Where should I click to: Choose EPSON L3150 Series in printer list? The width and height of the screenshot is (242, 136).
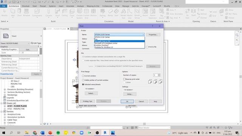[119, 37]
